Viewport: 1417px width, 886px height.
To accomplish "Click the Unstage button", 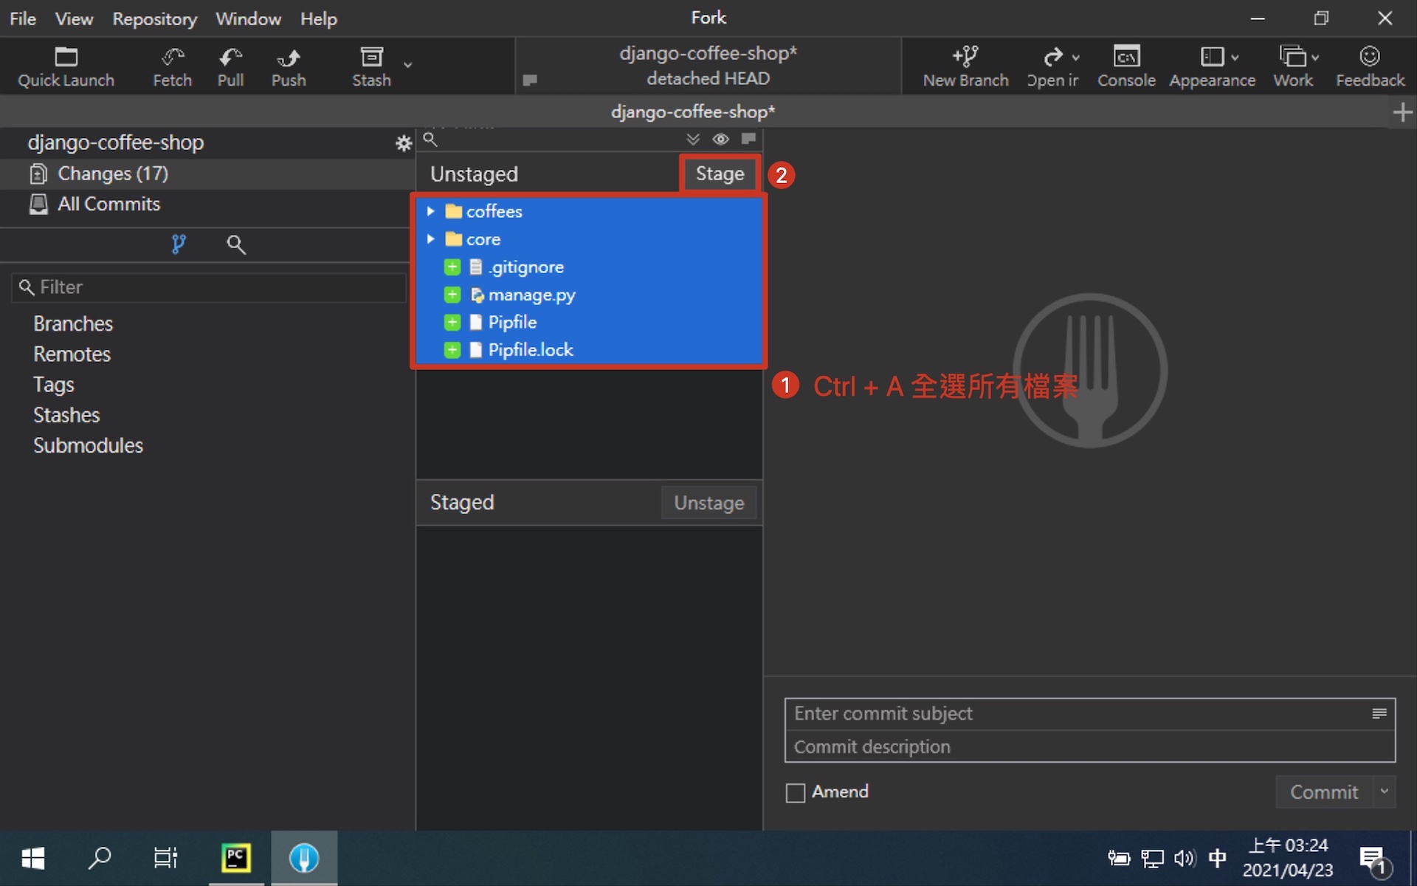I will 708,503.
